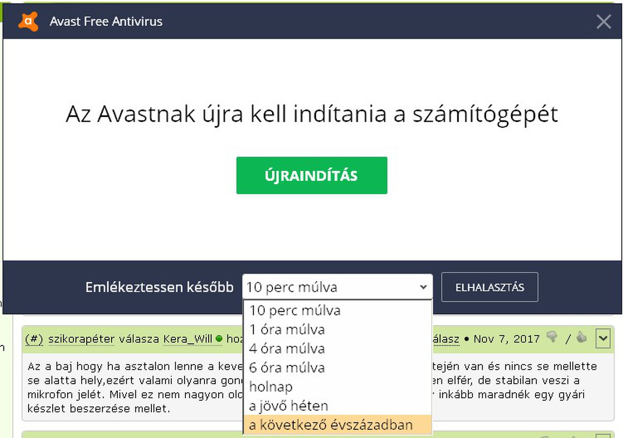623x438 pixels.
Task: Open the (#) permalink of szikorapéter's post
Action: 34,339
